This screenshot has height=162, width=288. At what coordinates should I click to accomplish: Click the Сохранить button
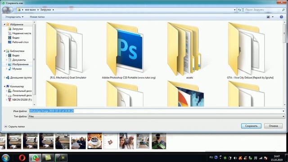(x=251, y=126)
